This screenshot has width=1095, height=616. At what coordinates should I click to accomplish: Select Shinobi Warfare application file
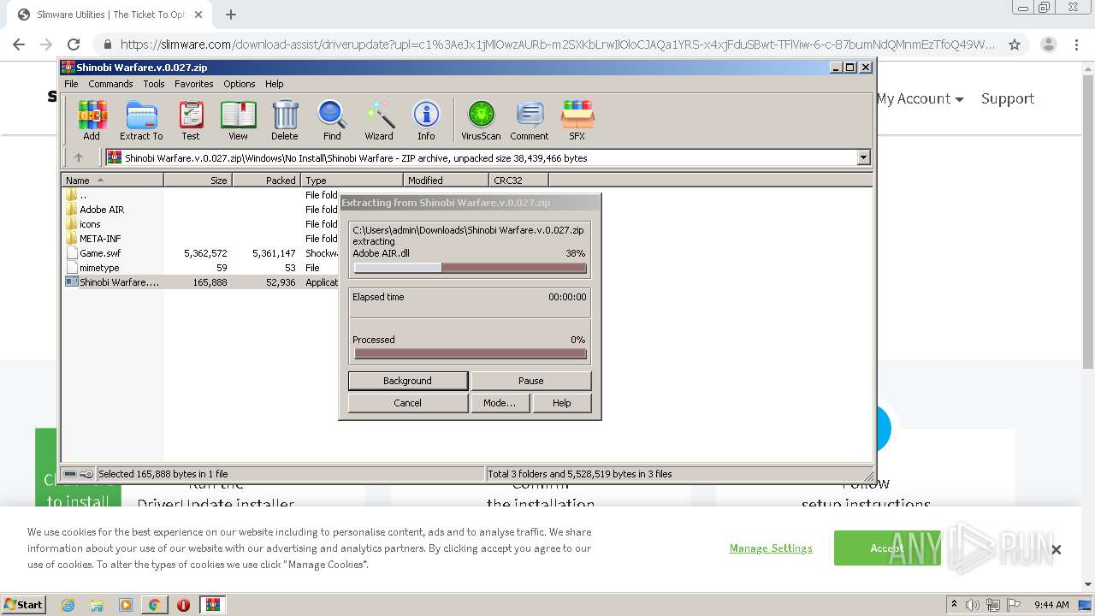(x=118, y=282)
